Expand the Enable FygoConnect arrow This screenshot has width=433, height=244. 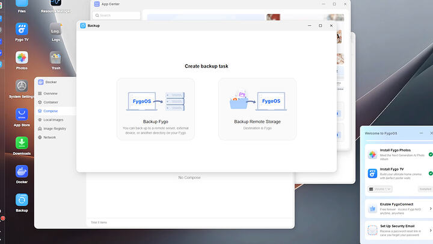click(x=431, y=208)
